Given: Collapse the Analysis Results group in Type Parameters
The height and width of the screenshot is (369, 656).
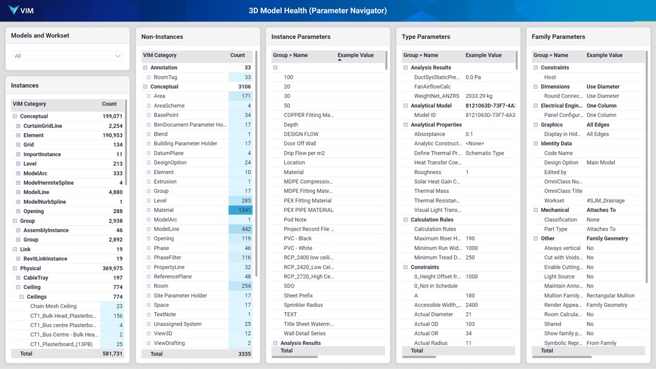Looking at the screenshot, I should [406, 68].
